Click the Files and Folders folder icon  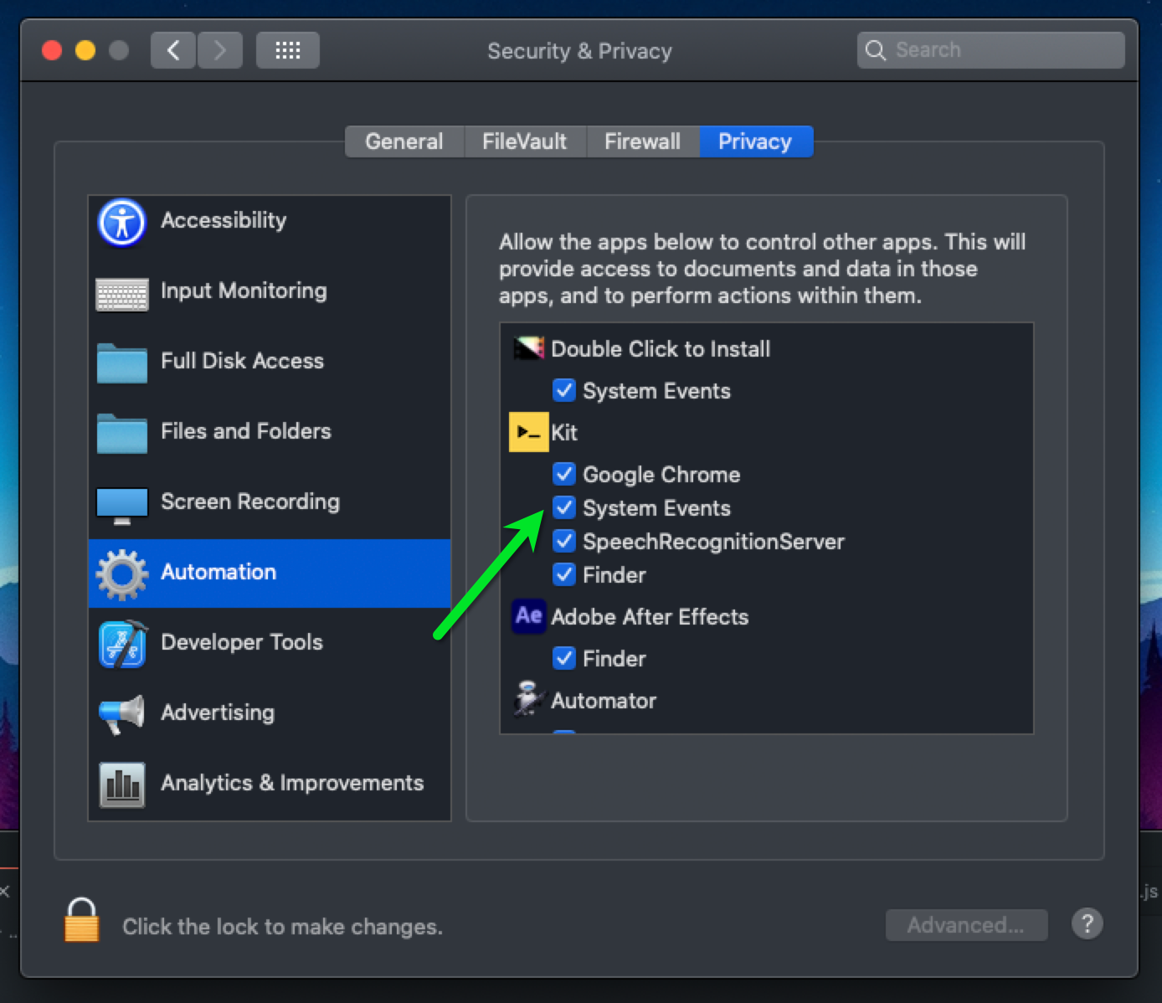point(122,433)
